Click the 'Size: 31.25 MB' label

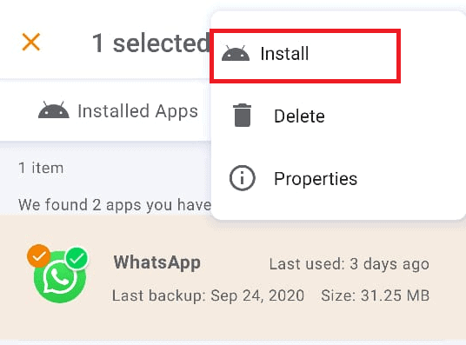pos(375,295)
